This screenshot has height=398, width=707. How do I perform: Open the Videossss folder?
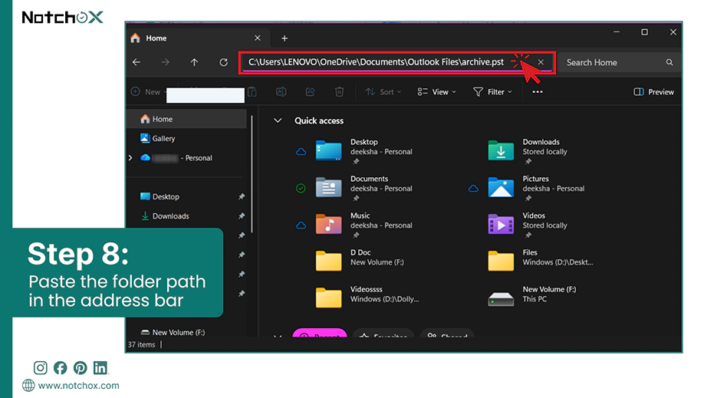329,298
